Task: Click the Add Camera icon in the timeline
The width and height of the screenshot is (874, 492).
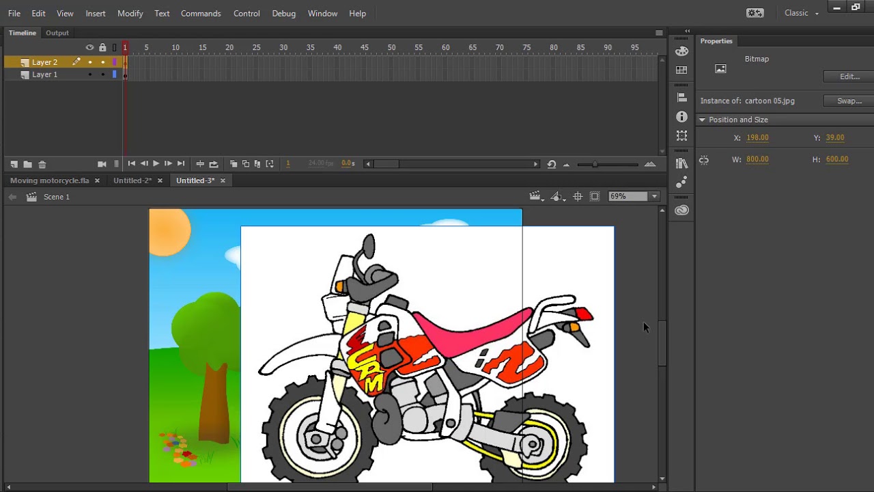Action: [102, 164]
